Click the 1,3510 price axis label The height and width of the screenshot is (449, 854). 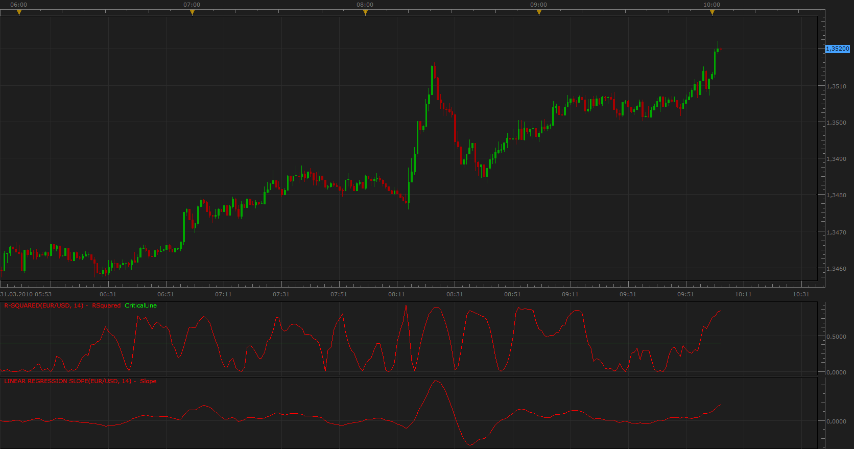(836, 86)
